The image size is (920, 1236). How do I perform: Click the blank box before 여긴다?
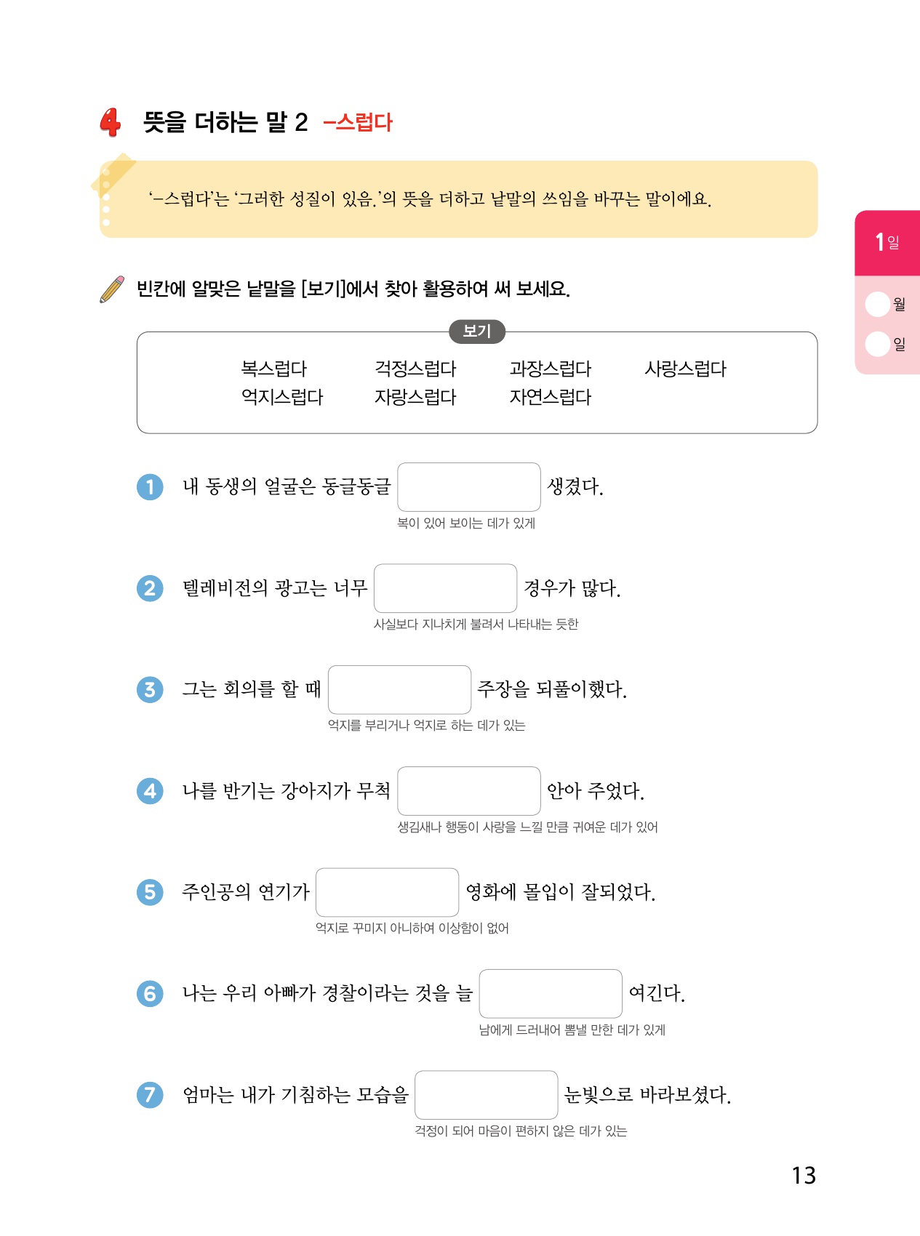(551, 993)
